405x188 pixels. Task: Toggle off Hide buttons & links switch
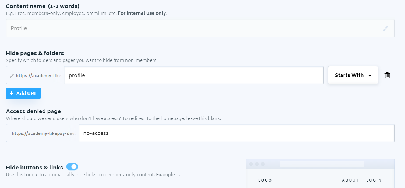coord(72,167)
